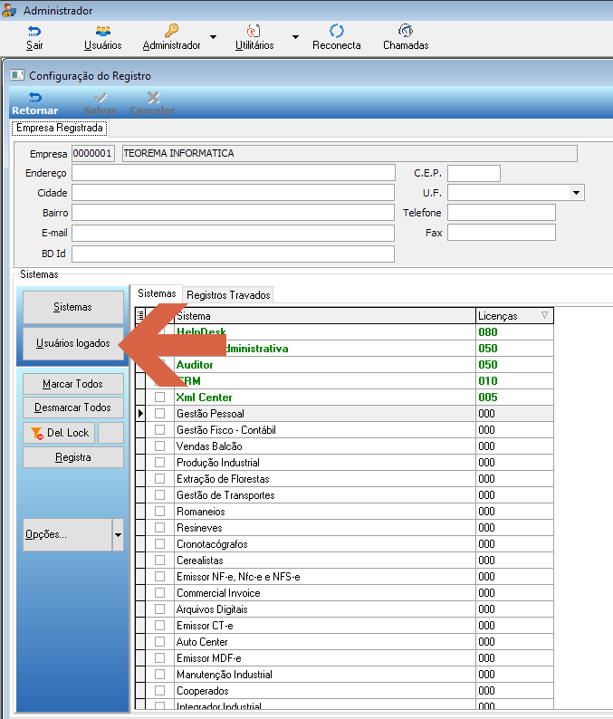613x719 pixels.
Task: Click the E-mail input field
Action: pyautogui.click(x=234, y=233)
